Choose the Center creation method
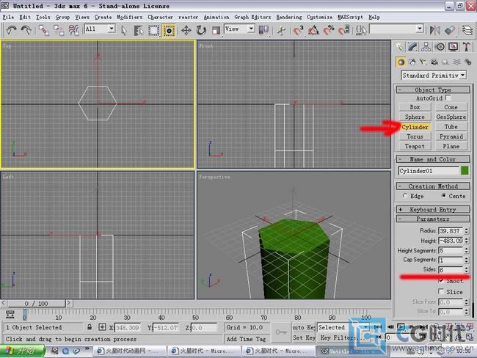 point(444,196)
